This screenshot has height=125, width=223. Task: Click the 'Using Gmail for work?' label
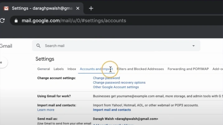[x=54, y=96]
